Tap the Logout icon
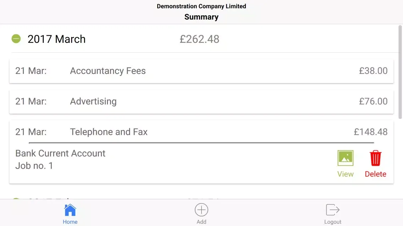The width and height of the screenshot is (403, 226). pos(333,210)
